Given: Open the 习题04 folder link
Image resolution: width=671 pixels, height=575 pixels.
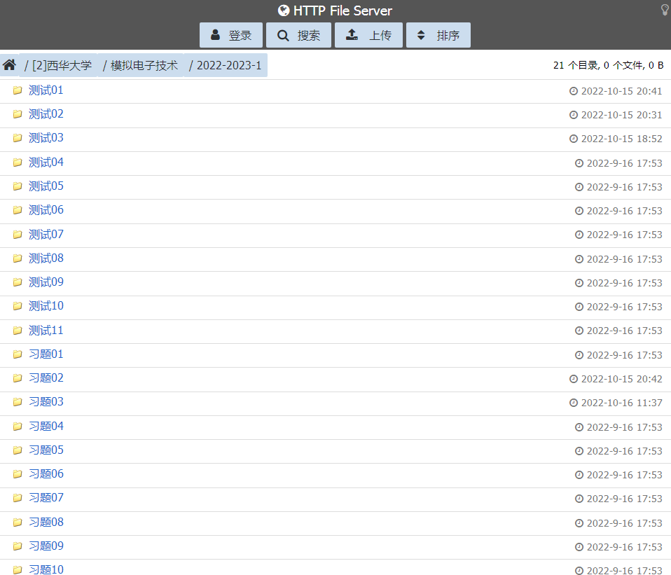Looking at the screenshot, I should pos(46,427).
